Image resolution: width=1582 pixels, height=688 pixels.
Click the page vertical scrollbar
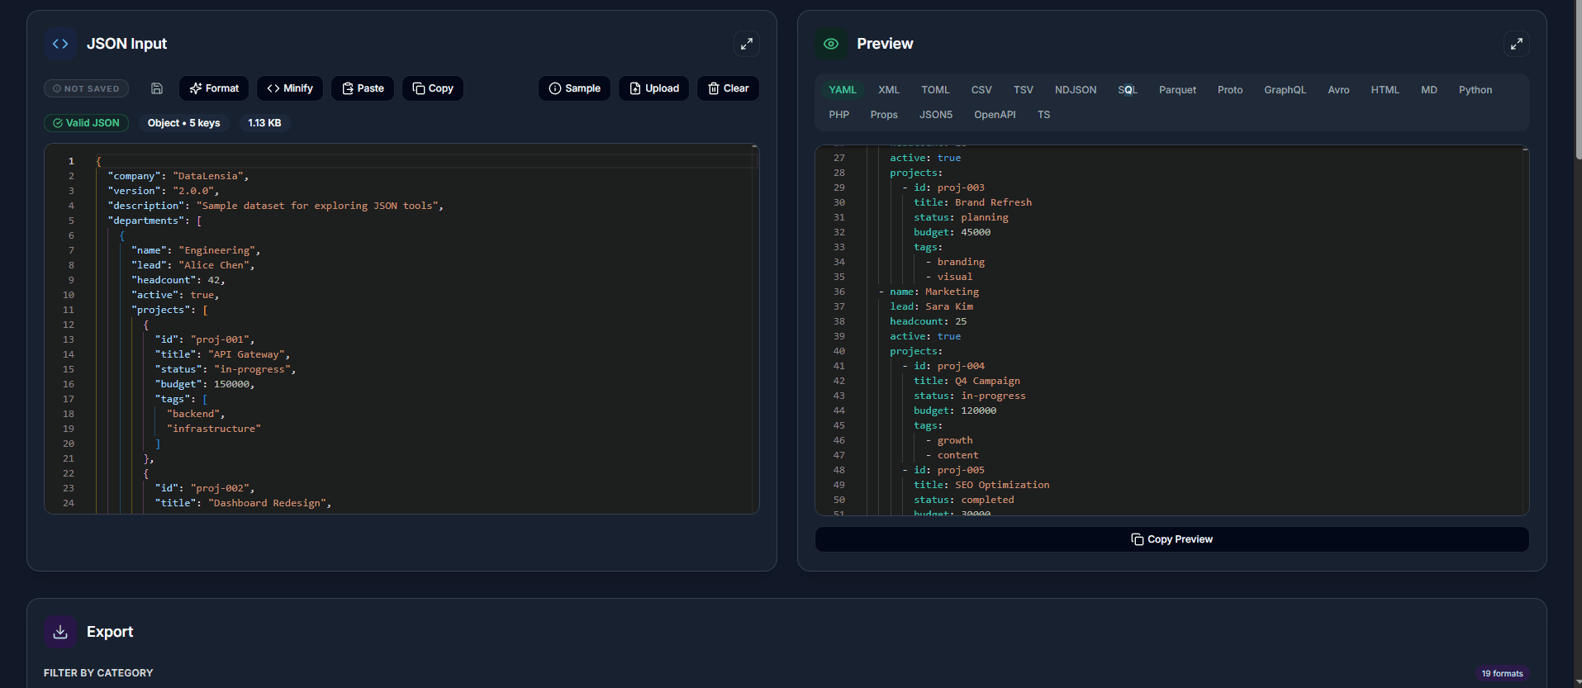(x=1578, y=79)
